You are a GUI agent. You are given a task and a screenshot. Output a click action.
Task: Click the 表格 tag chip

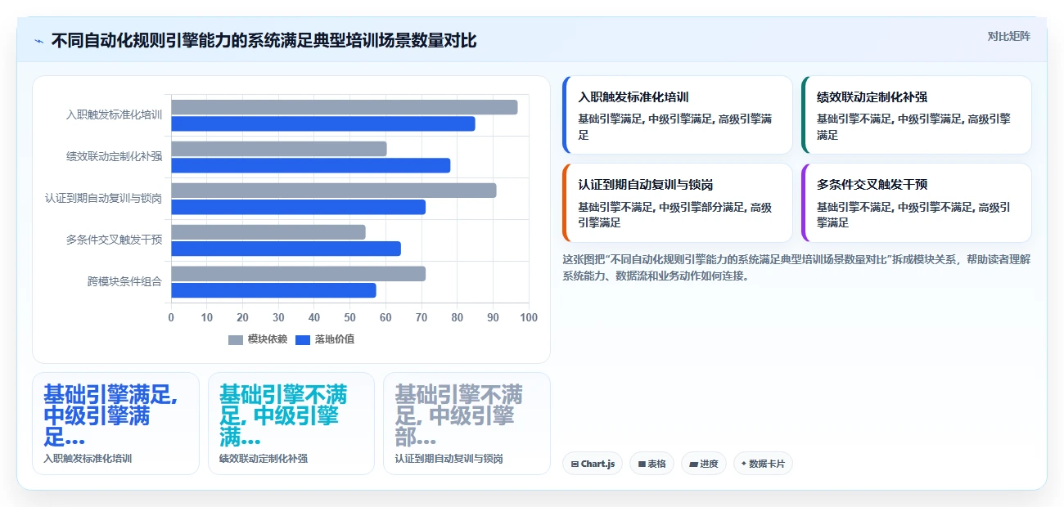pos(651,464)
